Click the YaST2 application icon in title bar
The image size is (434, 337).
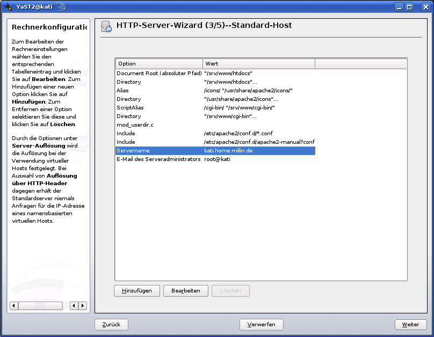point(8,7)
